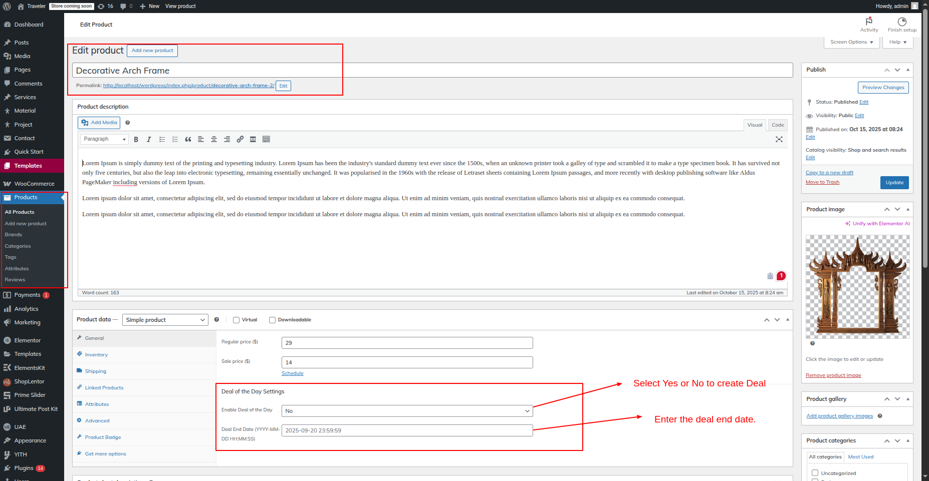Open the Inventory product data tab
Viewport: 929px width, 481px height.
(96, 355)
